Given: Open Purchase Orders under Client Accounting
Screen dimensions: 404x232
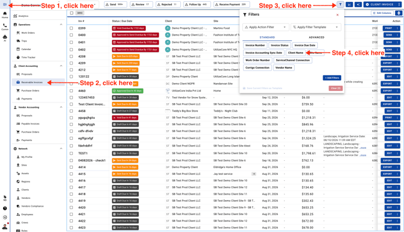Looking at the screenshot, I should (30, 90).
